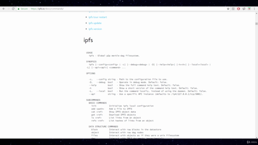Click the SUBCOMMANDS section label
The height and width of the screenshot is (145, 258).
click(93, 100)
